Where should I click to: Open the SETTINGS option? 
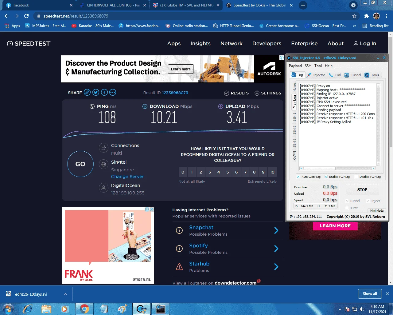pos(268,93)
